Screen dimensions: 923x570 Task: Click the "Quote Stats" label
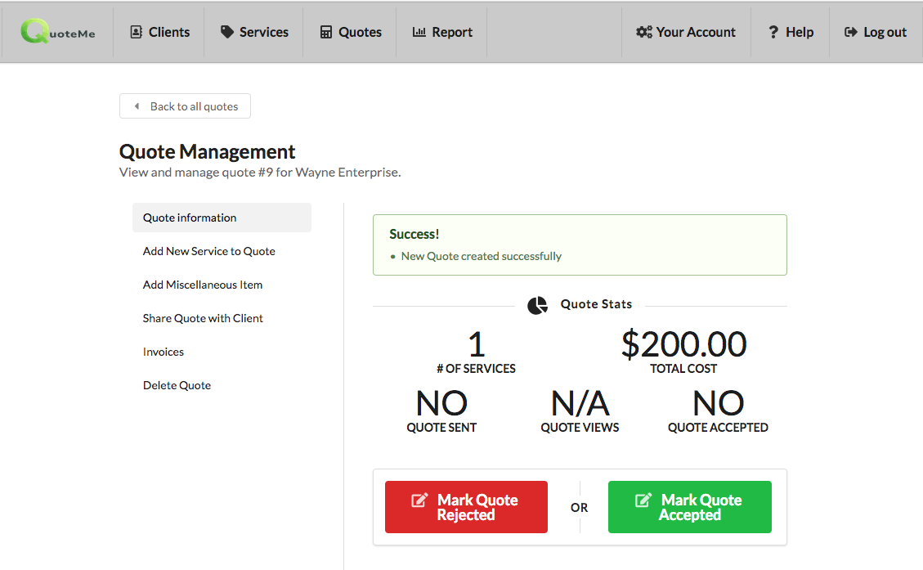596,304
